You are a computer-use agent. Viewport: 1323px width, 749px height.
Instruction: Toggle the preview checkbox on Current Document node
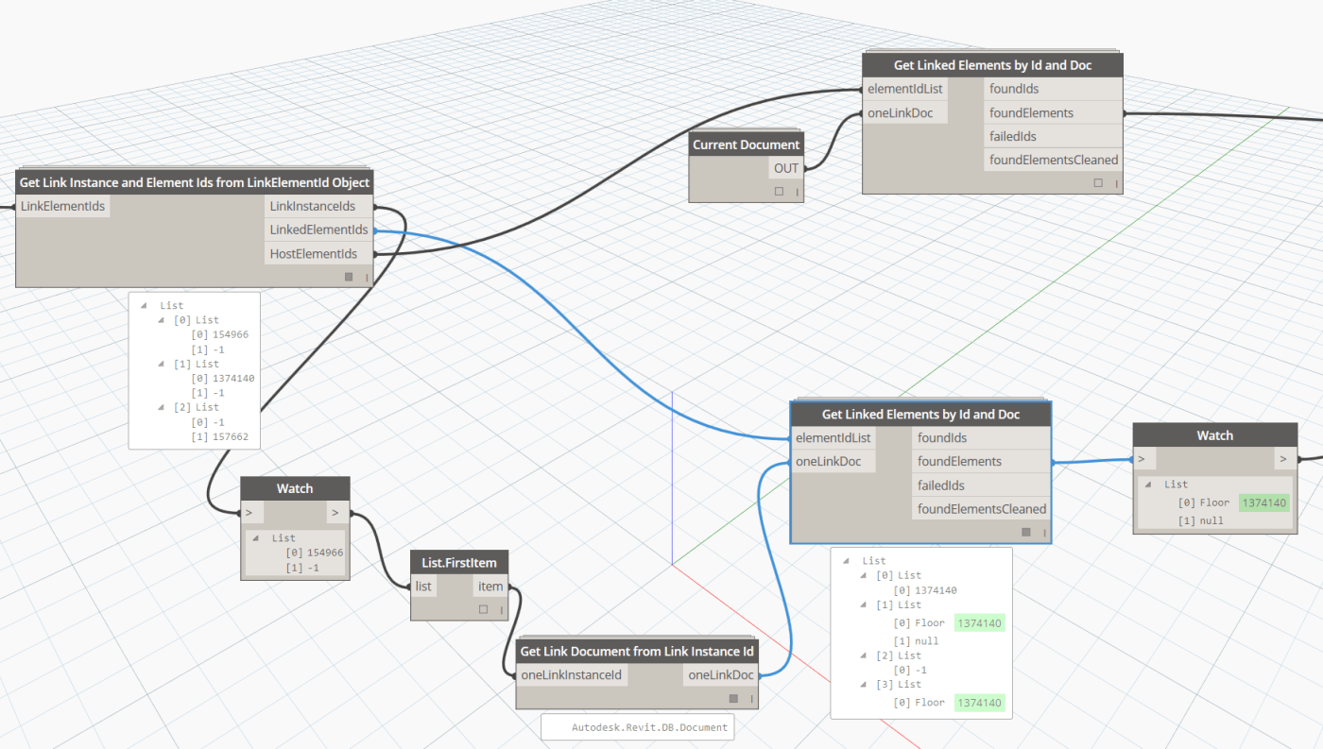tap(779, 191)
